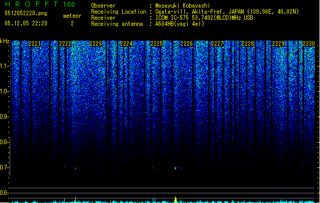
Task: Click the 2226 time marker
Action: pyautogui.click(x=187, y=44)
